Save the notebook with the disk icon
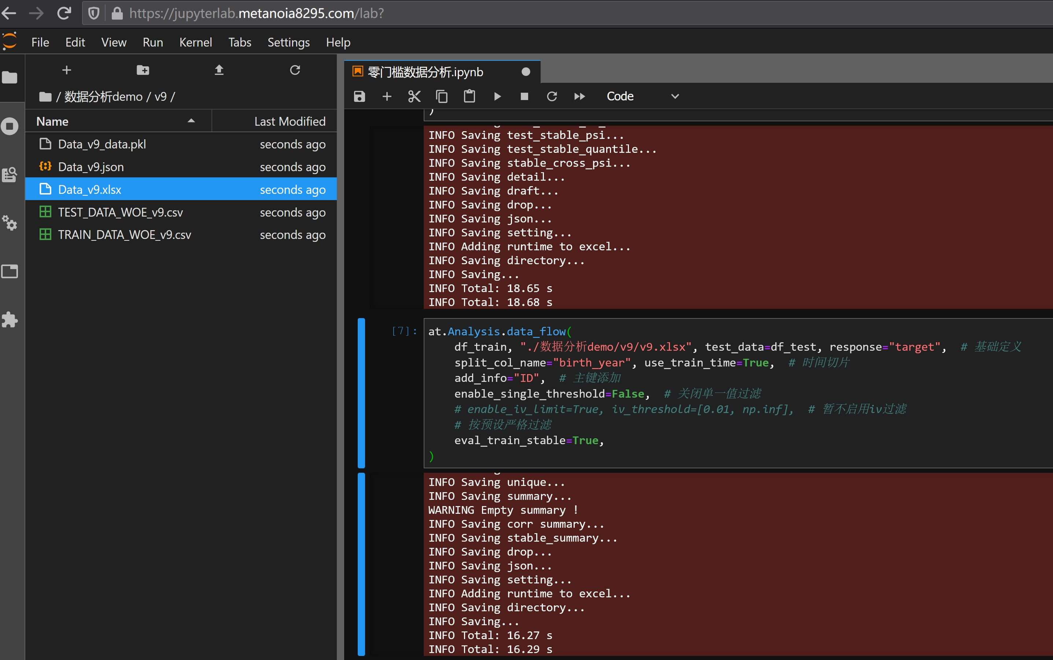The image size is (1053, 660). coord(359,96)
